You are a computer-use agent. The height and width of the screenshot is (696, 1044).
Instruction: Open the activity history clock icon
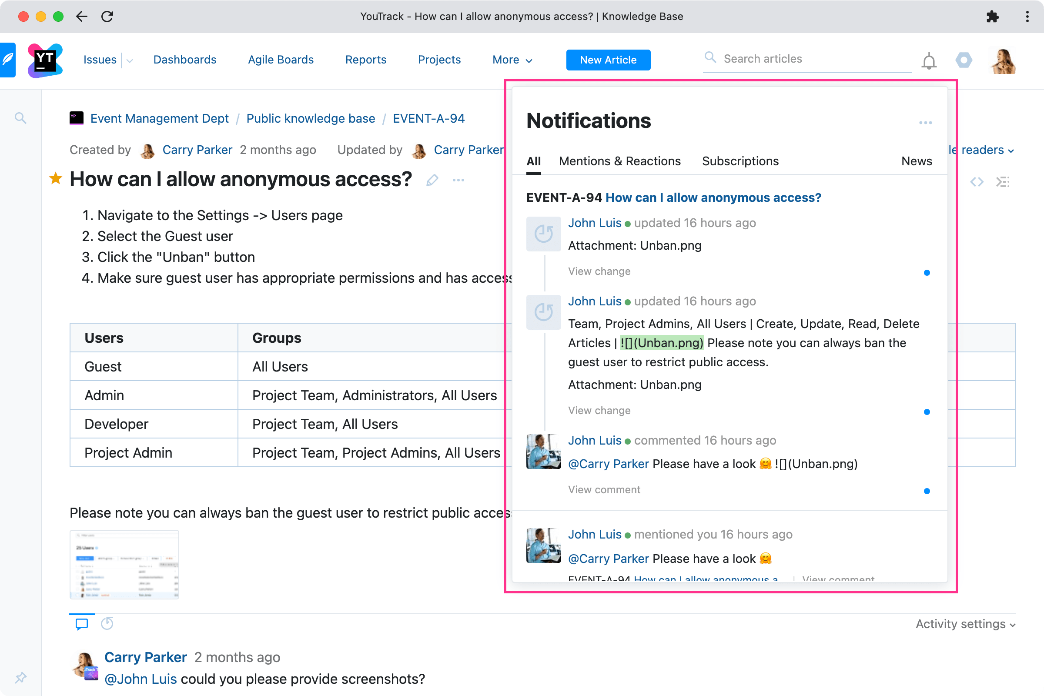107,624
